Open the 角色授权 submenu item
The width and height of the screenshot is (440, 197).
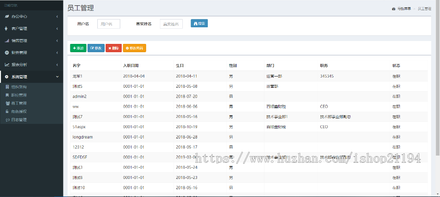(31, 111)
